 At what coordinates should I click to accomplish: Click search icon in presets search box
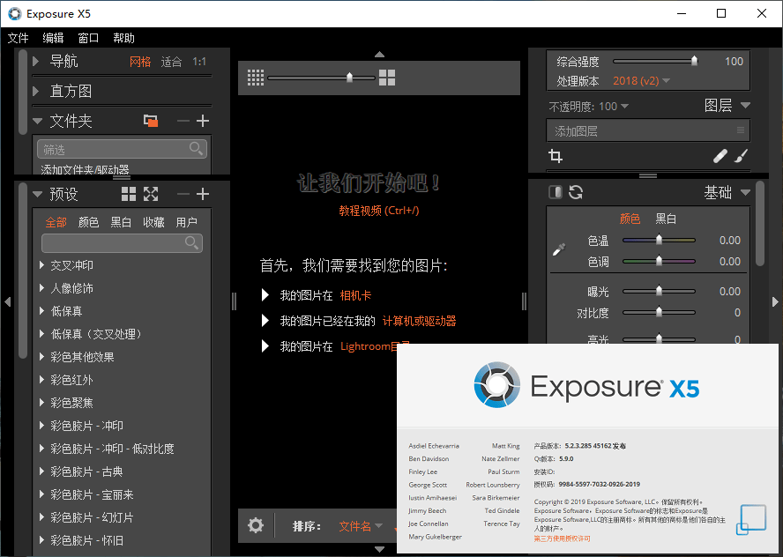coord(191,242)
